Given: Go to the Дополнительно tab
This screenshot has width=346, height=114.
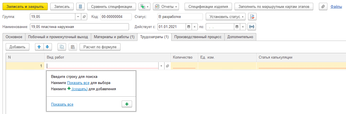Looking at the screenshot, I should pos(240,37).
